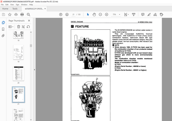Image resolution: width=172 pixels, height=121 pixels.
Task: Go to the previous page arrow
Action: [x=61, y=14]
